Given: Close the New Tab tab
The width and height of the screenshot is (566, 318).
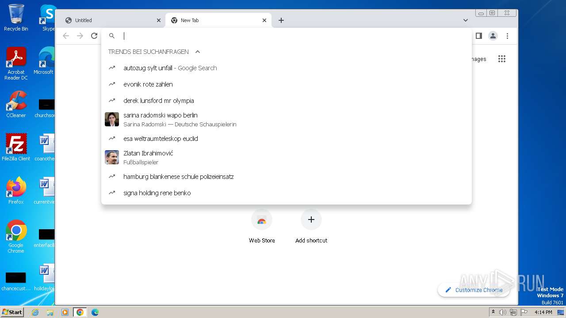Looking at the screenshot, I should tap(264, 20).
